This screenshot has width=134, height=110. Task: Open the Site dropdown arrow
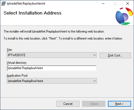tap(95, 55)
